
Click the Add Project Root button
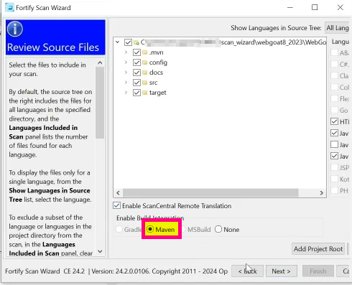point(318,249)
